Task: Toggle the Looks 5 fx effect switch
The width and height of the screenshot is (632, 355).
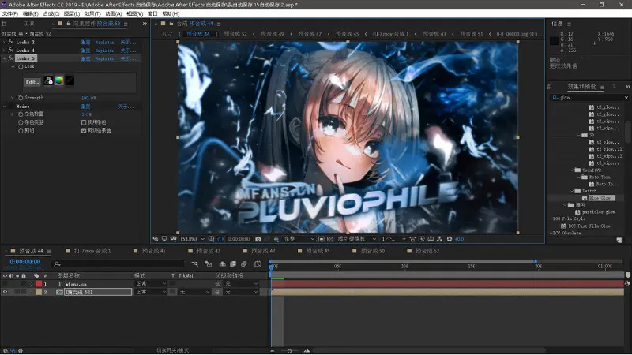Action: tap(10, 58)
